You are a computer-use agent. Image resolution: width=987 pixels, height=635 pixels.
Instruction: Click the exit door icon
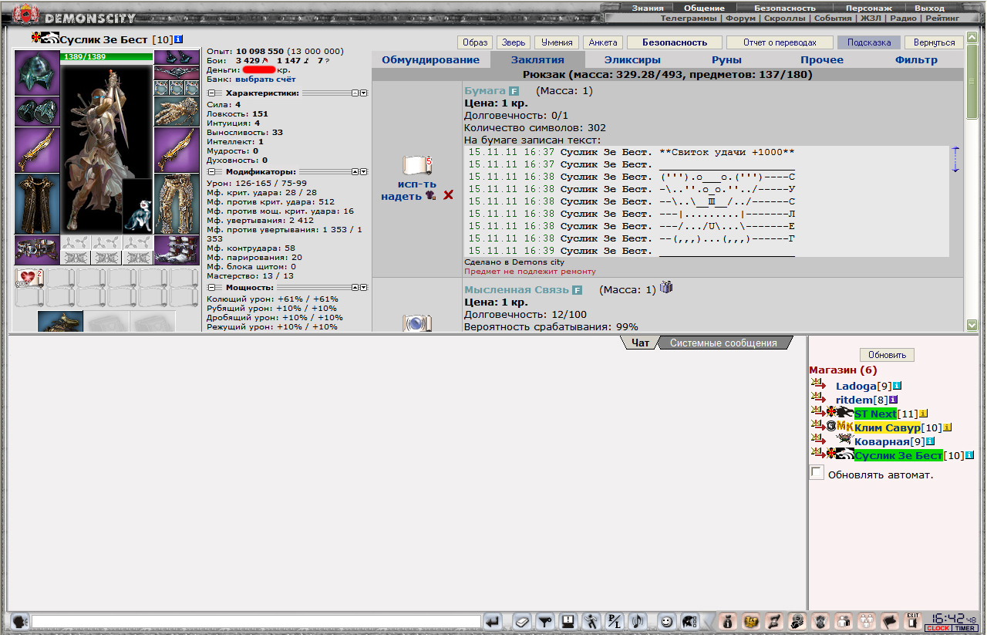click(x=913, y=620)
